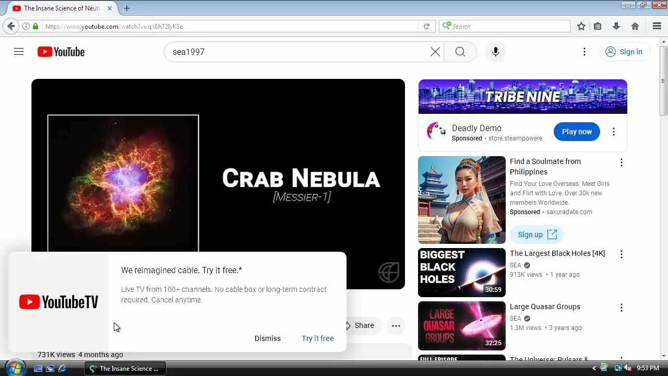
Task: Select The Insane Science taskbar button
Action: pos(125,368)
